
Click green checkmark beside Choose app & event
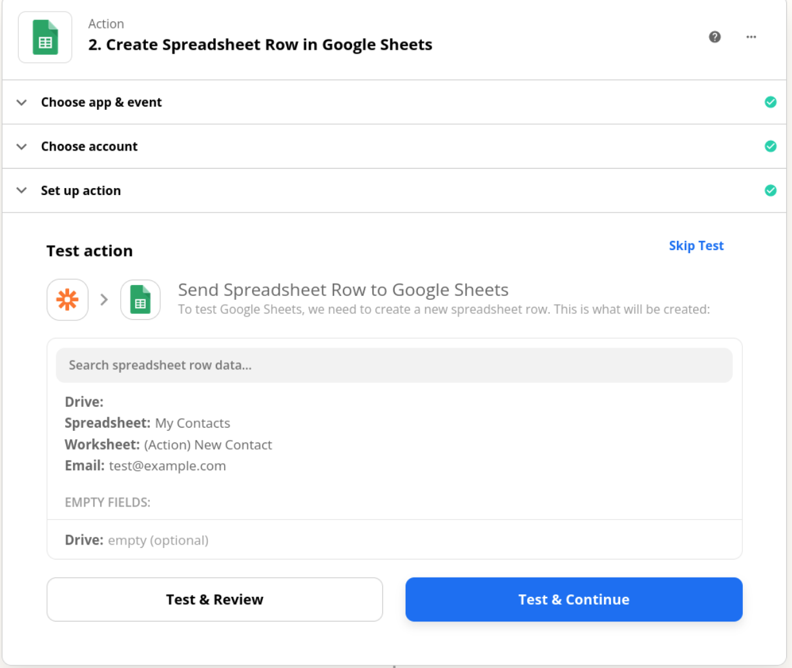(770, 102)
